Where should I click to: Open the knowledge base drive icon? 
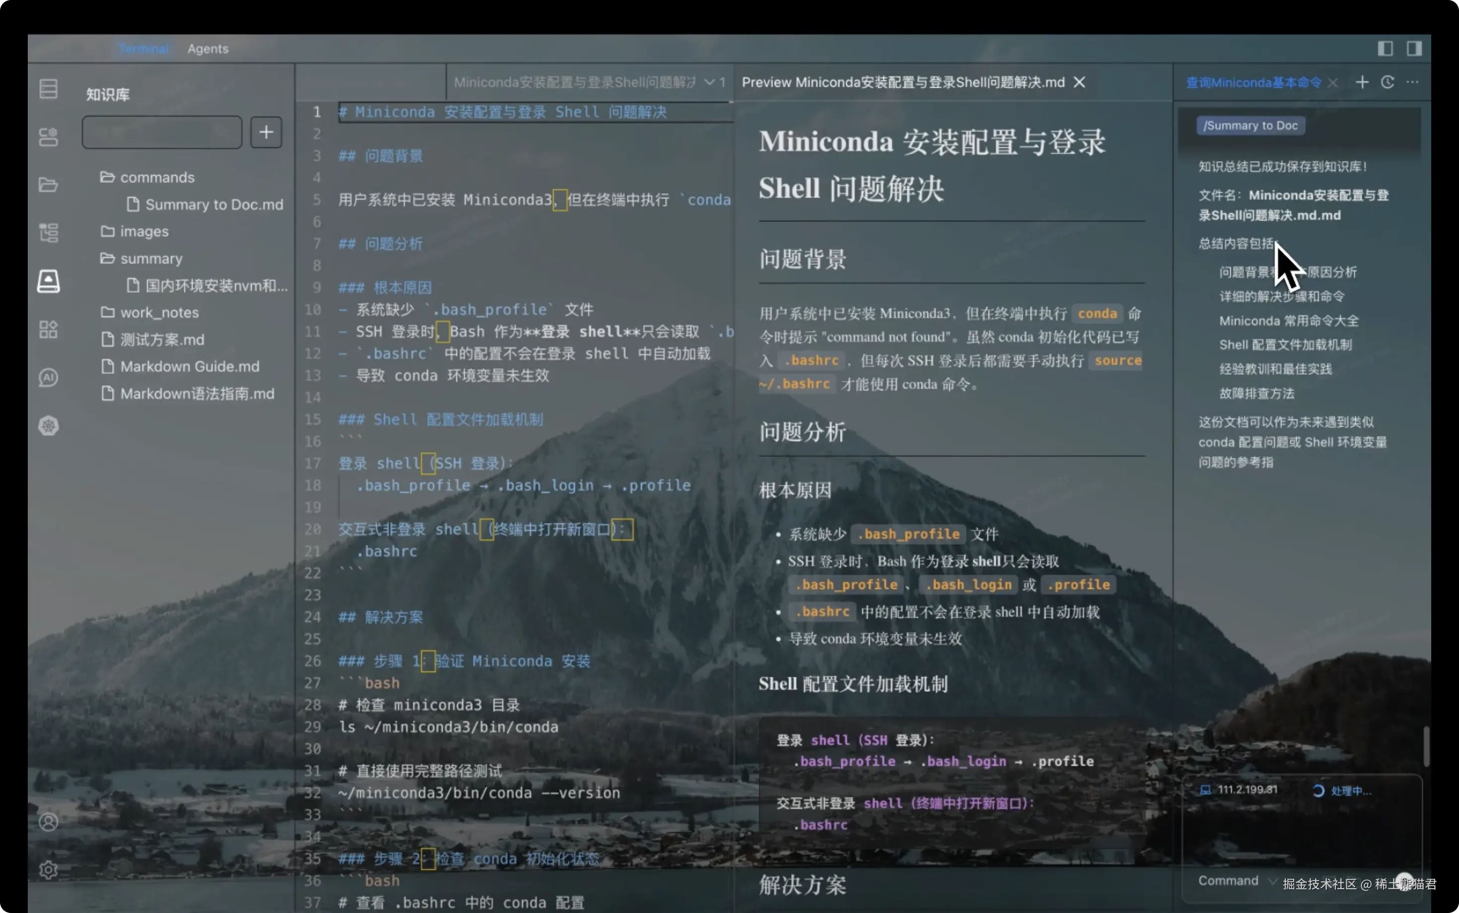pyautogui.click(x=48, y=281)
